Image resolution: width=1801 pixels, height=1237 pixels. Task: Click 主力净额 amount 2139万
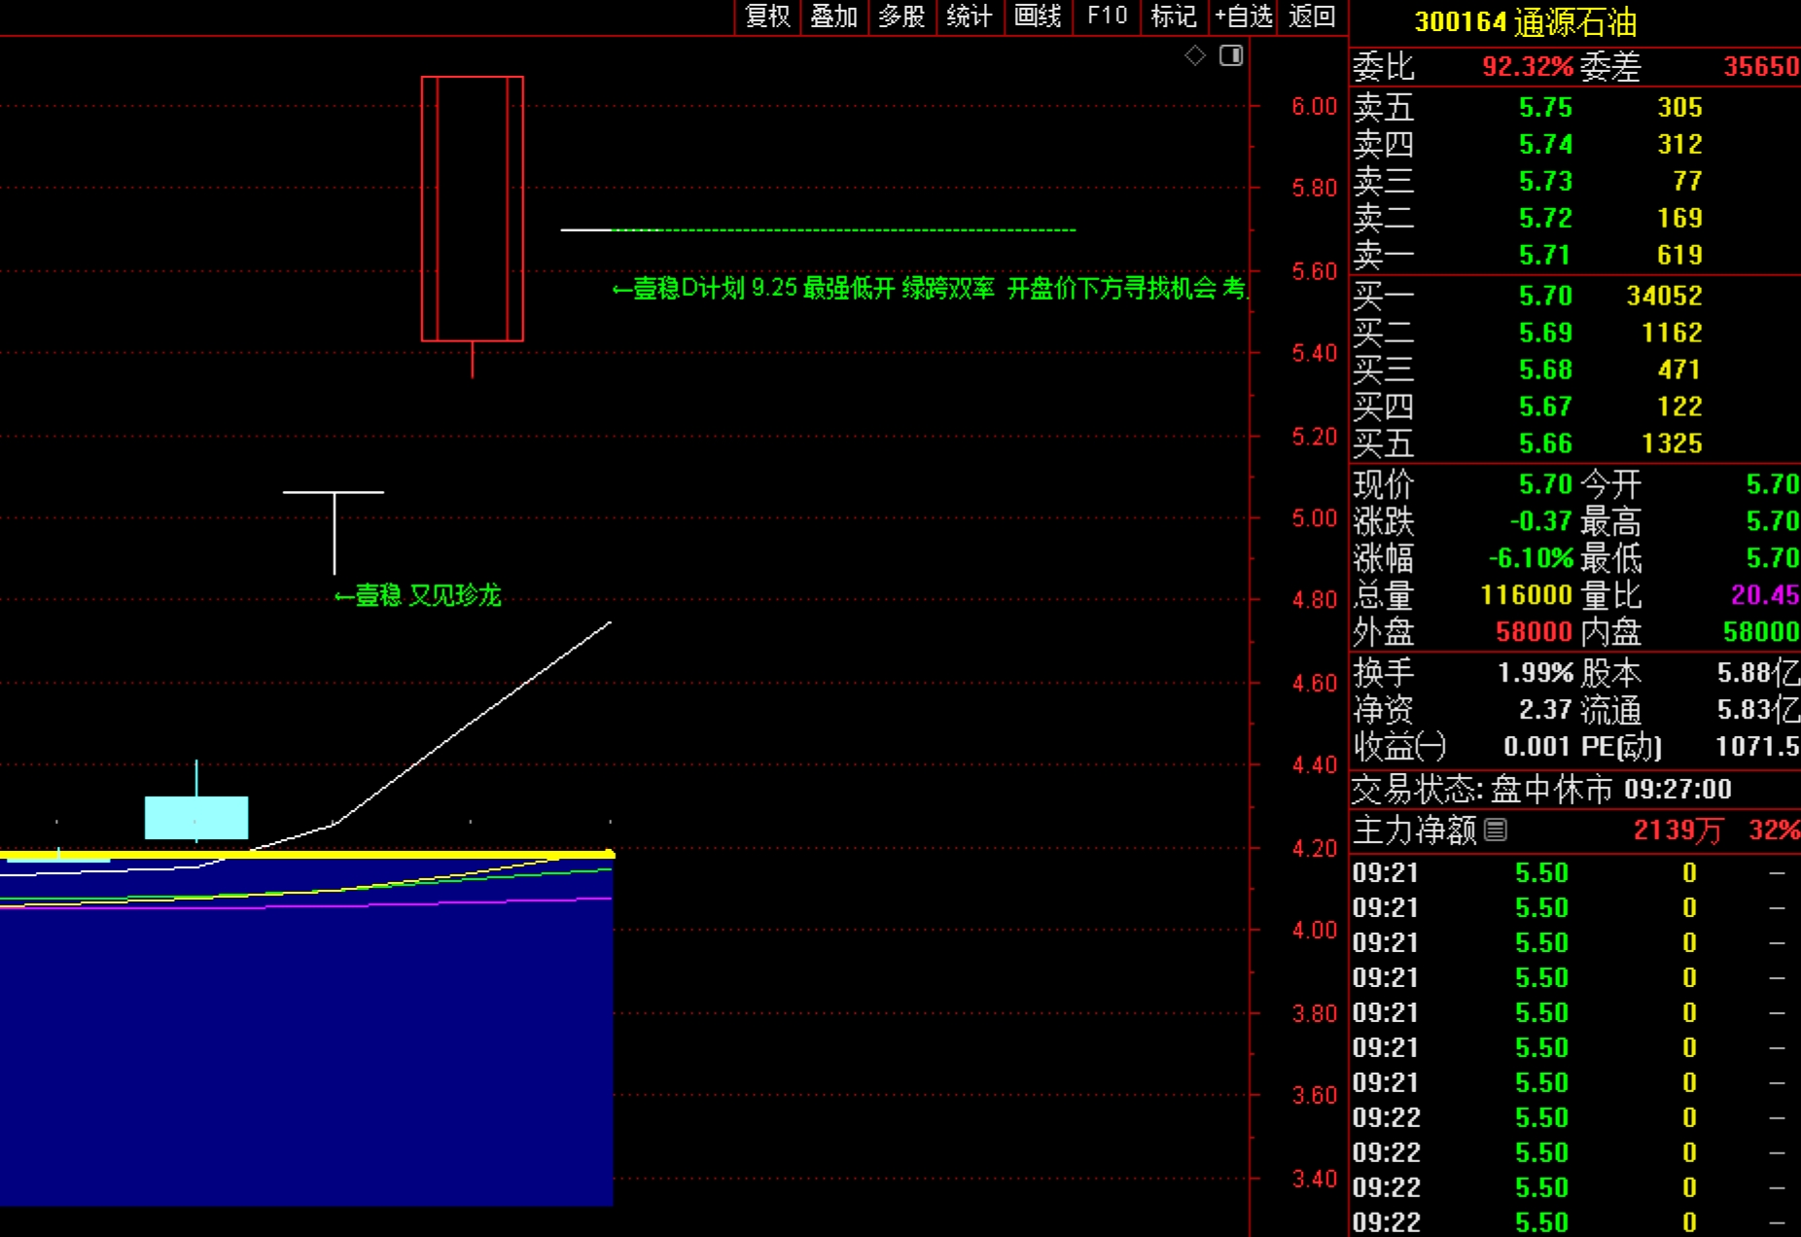pyautogui.click(x=1677, y=830)
